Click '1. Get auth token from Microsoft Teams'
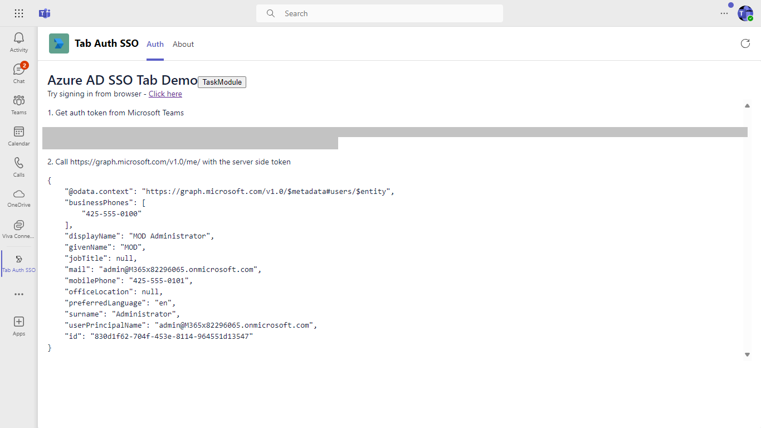Image resolution: width=761 pixels, height=428 pixels. click(x=115, y=113)
